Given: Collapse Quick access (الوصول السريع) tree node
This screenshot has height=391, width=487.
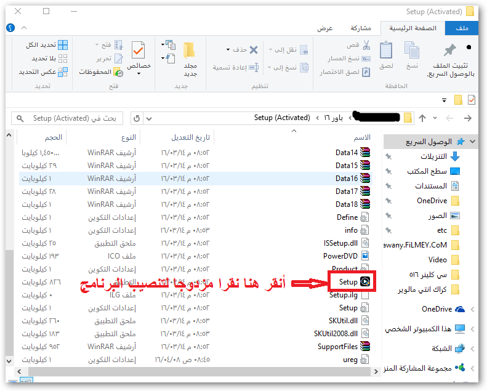Looking at the screenshot, I should click(x=472, y=142).
